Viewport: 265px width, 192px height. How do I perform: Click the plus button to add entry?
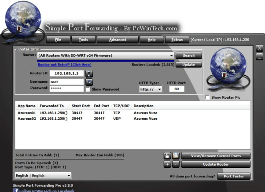coord(167,164)
